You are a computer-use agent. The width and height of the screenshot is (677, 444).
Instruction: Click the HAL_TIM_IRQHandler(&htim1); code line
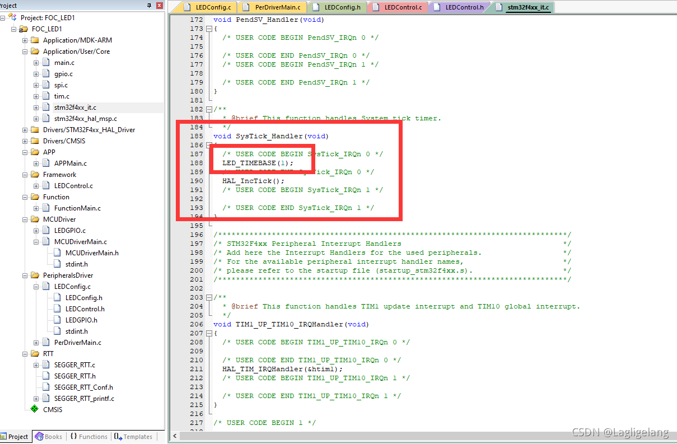click(x=282, y=369)
